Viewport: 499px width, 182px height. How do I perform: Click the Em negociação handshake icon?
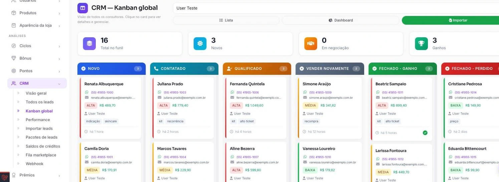pyautogui.click(x=311, y=44)
